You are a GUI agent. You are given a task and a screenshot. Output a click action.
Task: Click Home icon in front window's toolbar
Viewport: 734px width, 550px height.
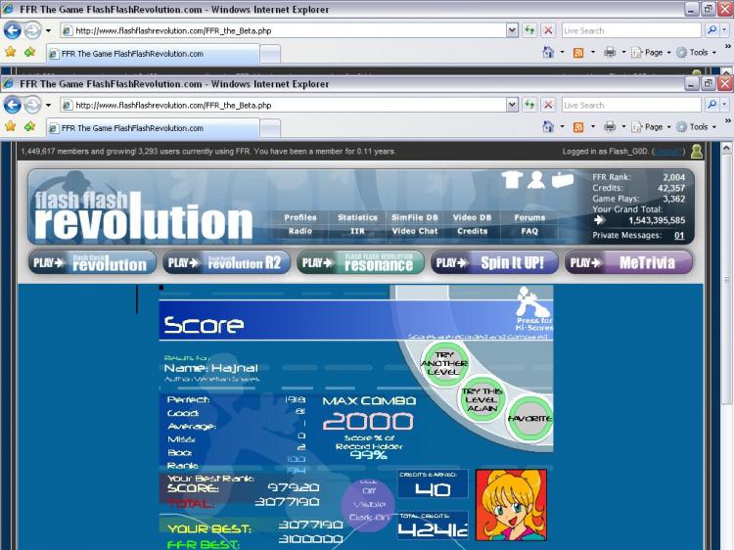pos(548,127)
